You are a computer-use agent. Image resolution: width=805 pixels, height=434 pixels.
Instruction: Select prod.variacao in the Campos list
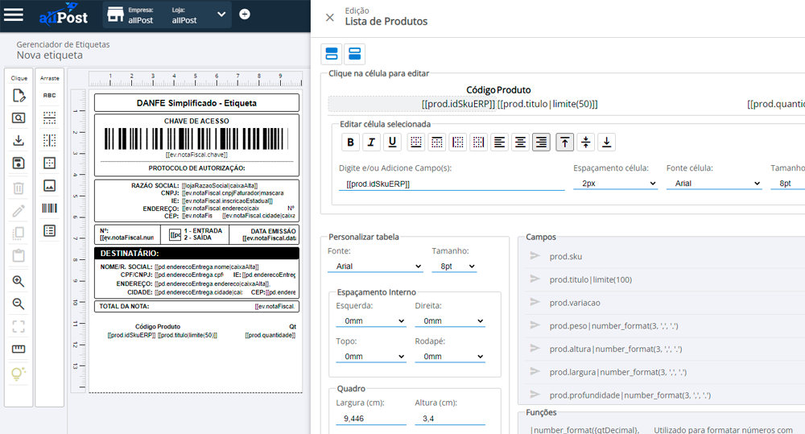[x=574, y=303]
